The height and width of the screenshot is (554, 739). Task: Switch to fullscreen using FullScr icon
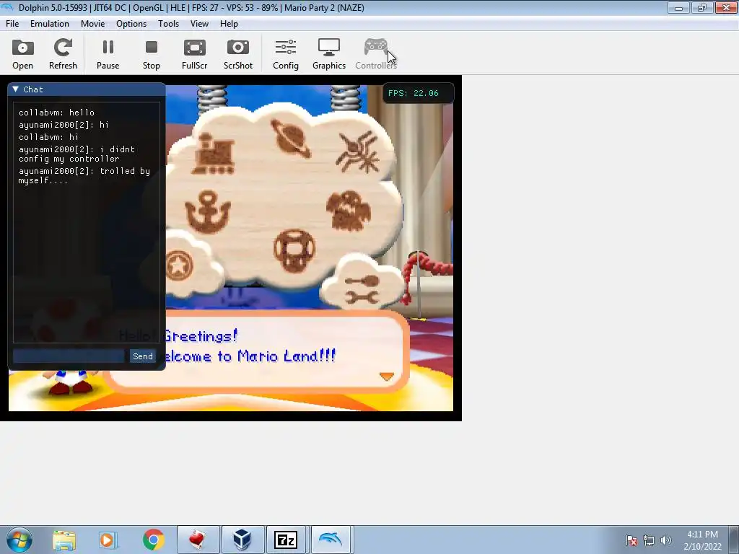pyautogui.click(x=195, y=55)
